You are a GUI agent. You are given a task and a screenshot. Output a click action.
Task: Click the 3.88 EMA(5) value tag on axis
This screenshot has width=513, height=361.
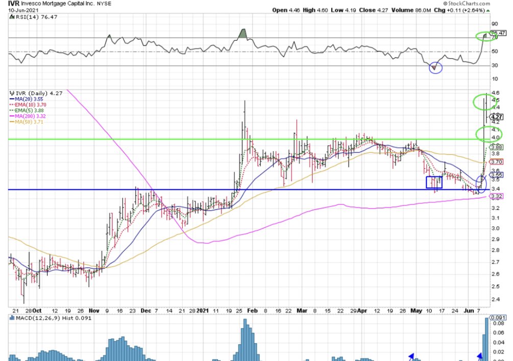(496, 147)
